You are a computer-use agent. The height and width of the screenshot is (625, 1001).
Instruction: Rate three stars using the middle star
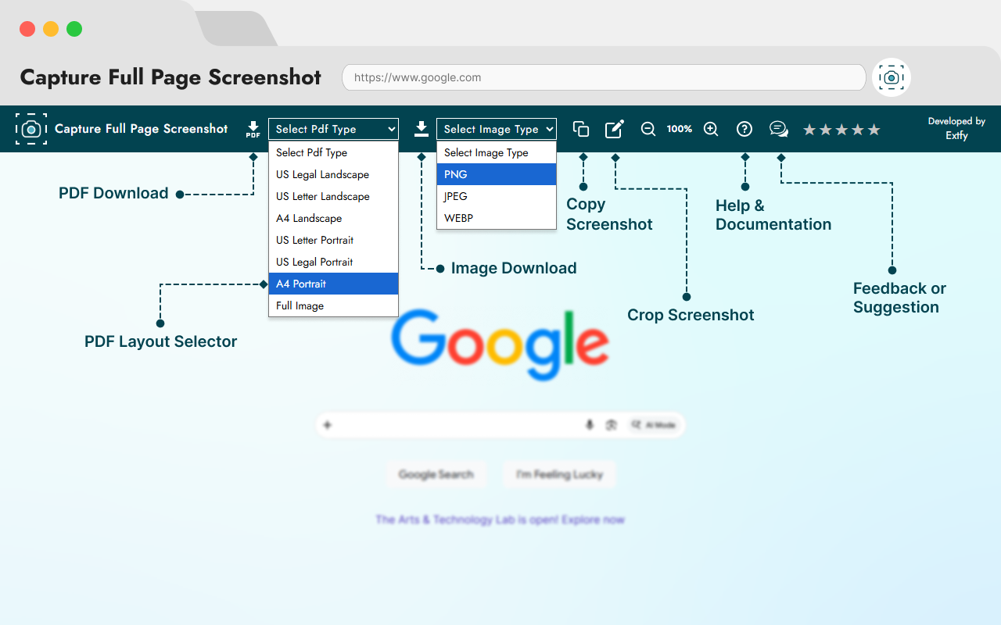pos(841,130)
